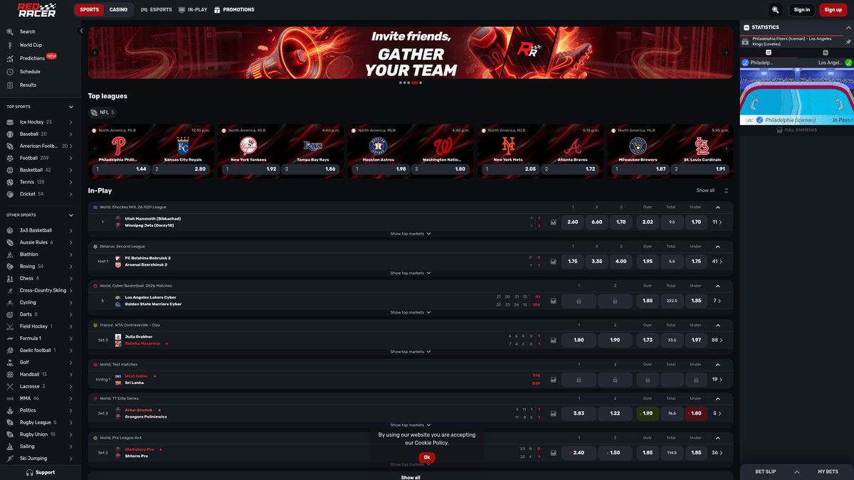The width and height of the screenshot is (854, 480).
Task: Open Search in the left sidebar
Action: point(27,32)
